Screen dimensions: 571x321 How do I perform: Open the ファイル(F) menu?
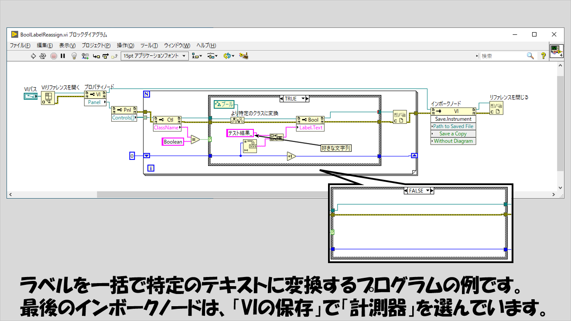coord(20,45)
